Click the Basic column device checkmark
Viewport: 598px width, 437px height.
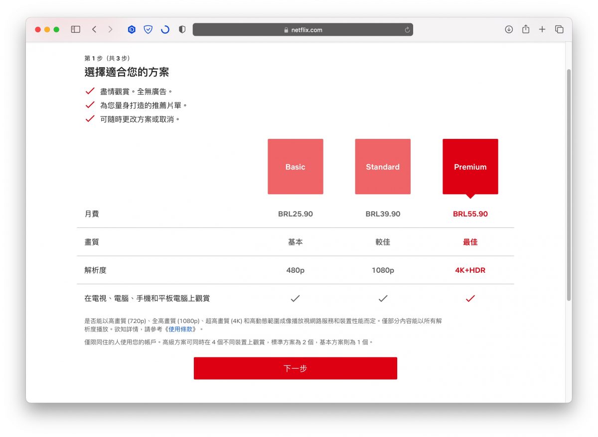pos(296,299)
